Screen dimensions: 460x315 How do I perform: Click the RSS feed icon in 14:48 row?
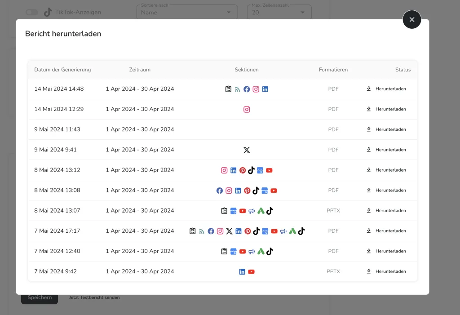pos(237,89)
